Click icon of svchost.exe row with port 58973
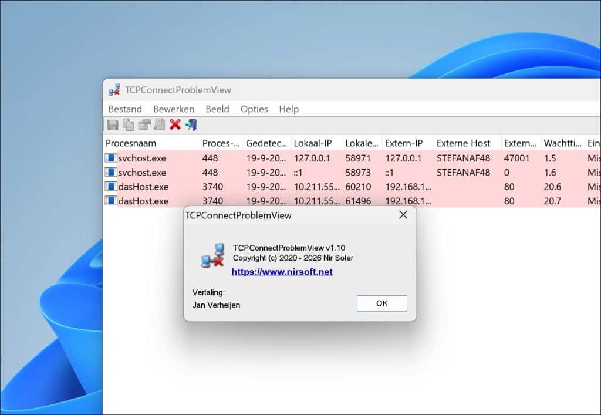This screenshot has width=601, height=415. (x=111, y=172)
